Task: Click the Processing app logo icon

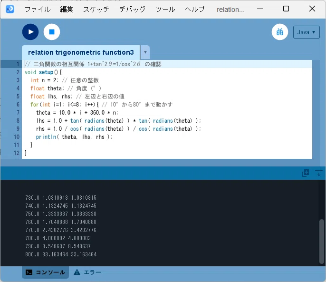Action: [10, 9]
